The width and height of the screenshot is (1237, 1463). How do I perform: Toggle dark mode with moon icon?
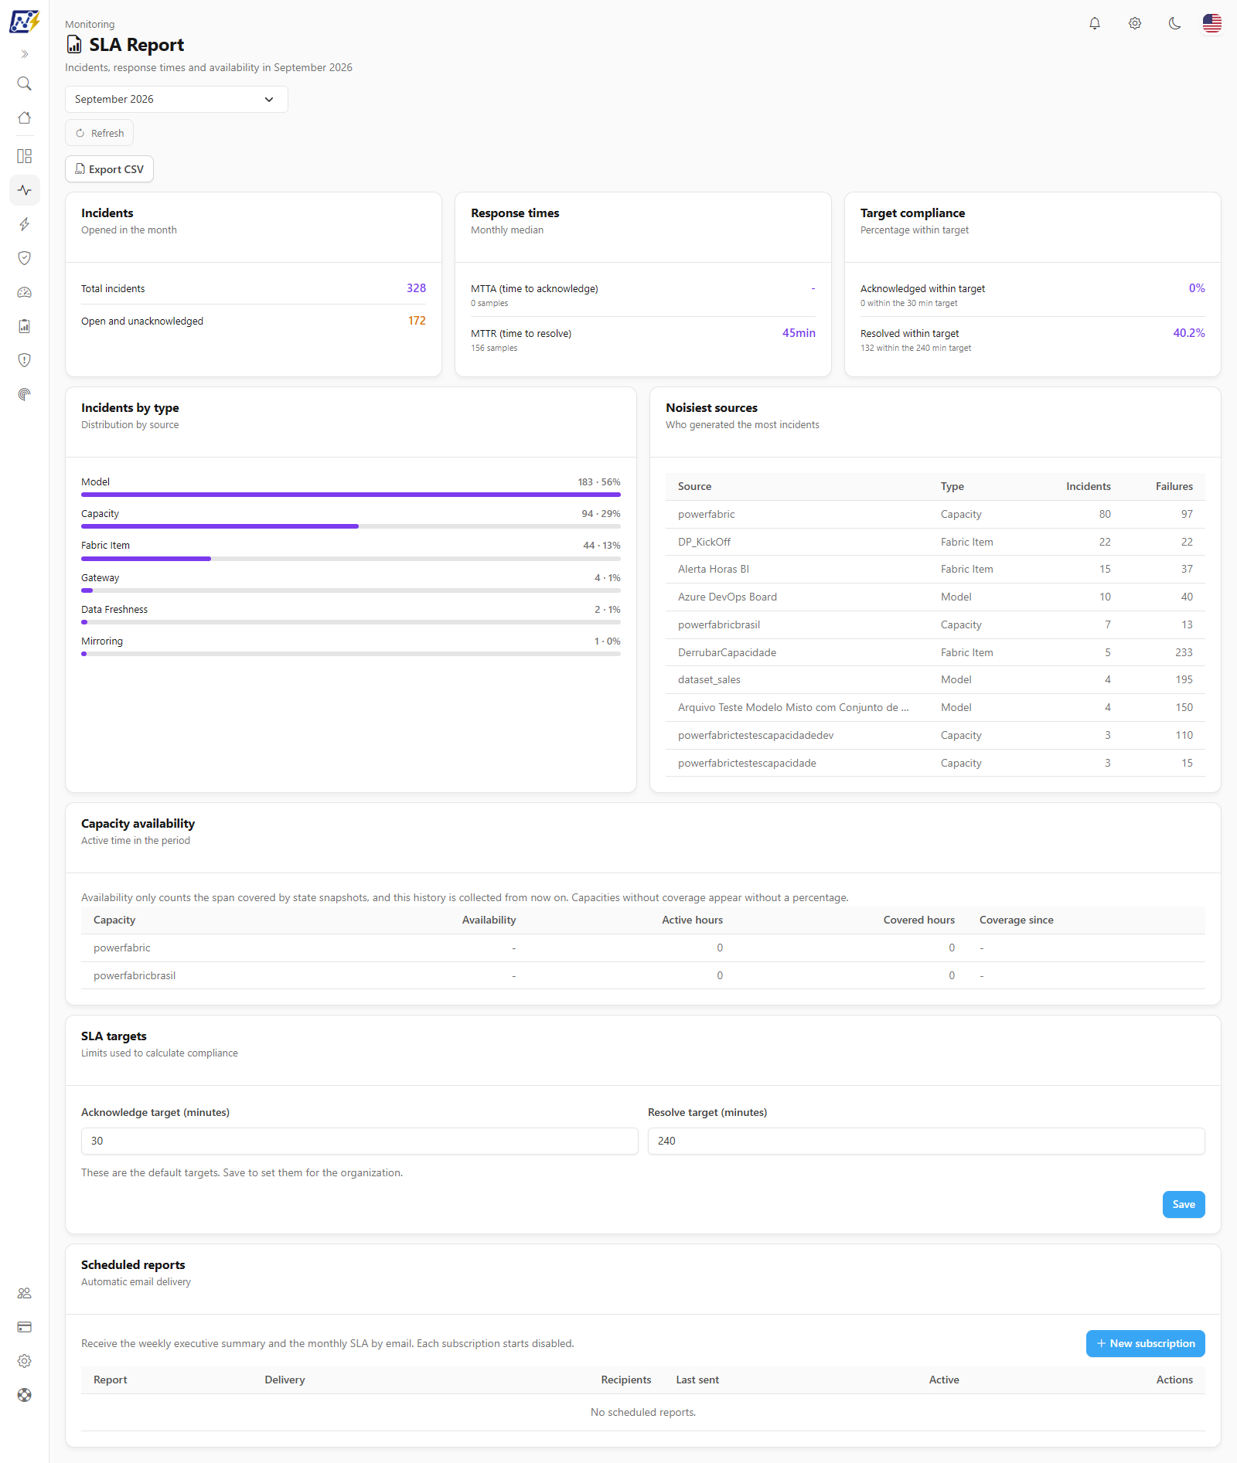tap(1175, 23)
